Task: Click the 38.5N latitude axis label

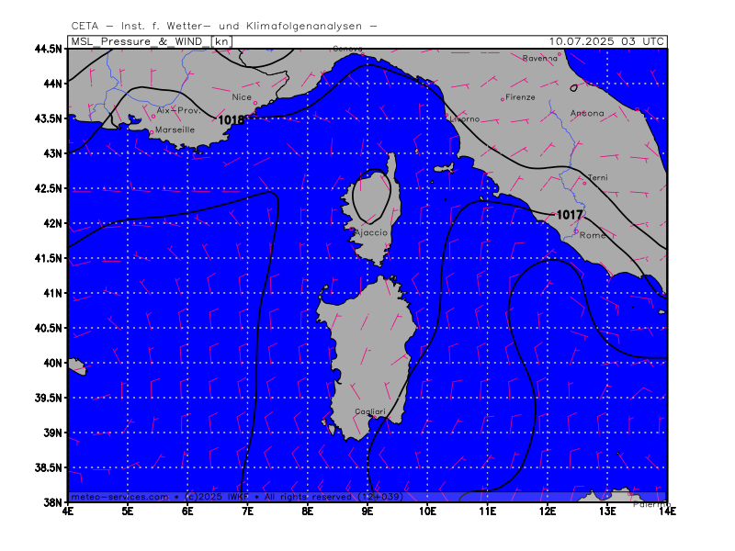Action: (49, 467)
